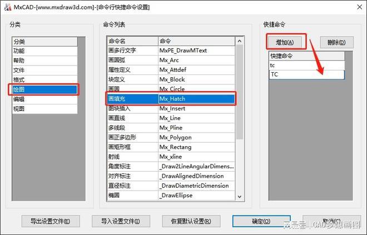Viewport: 367px width, 235px height.
Task: Select the Mx_Circle command row
Action: [x=171, y=89]
